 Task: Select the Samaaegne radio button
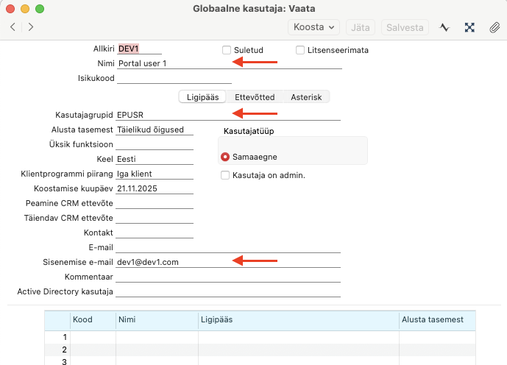coord(225,157)
